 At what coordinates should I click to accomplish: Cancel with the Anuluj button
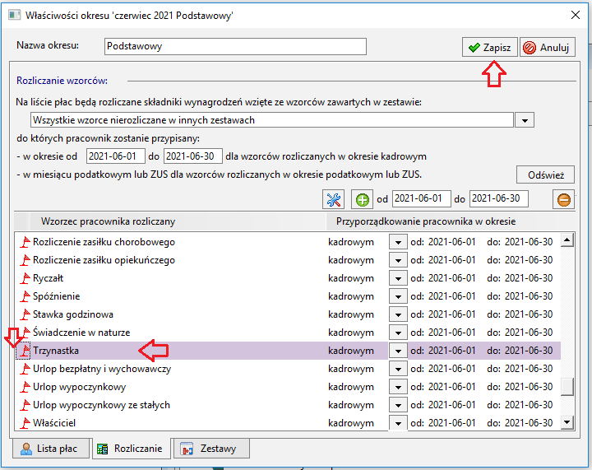tap(548, 47)
